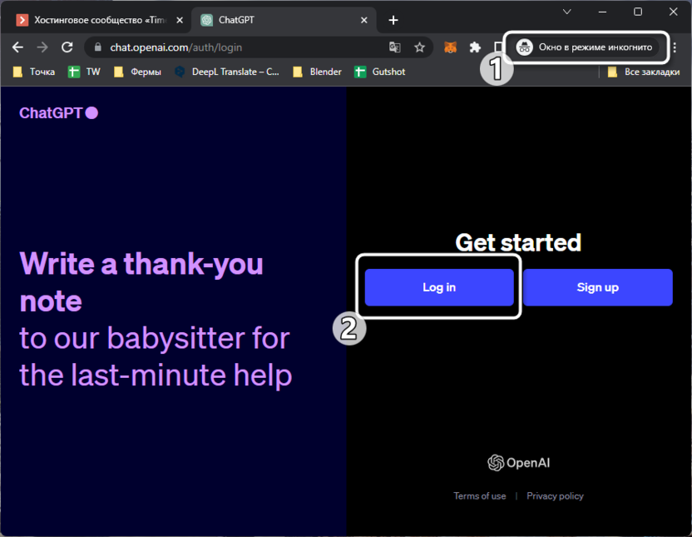Open the Точка bookmark folder
692x537 pixels.
(34, 72)
